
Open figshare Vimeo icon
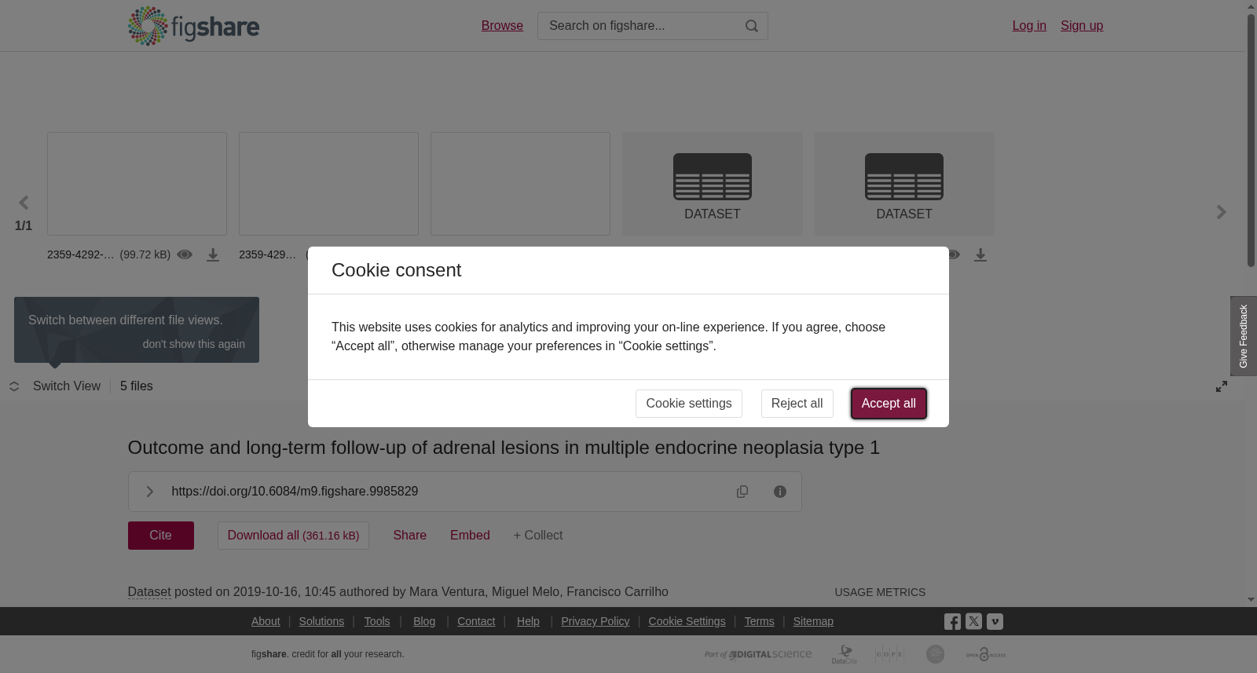pos(995,621)
